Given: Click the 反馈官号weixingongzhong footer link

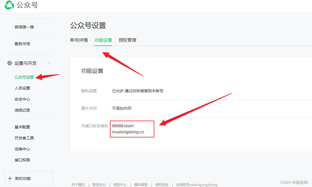Looking at the screenshot, I should click(197, 185).
